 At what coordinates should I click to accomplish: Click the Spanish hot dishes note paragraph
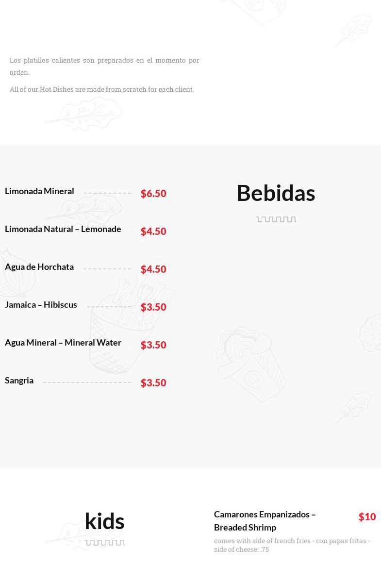point(104,66)
